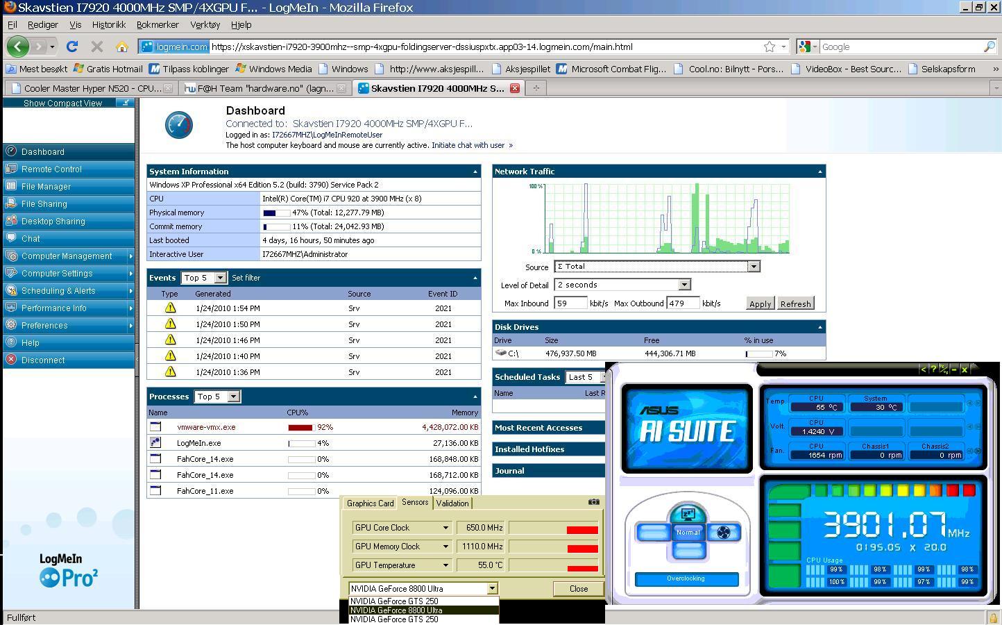Open the GPU Temperature sensor dropdown
Screen dimensions: 1002x625
click(x=402, y=565)
